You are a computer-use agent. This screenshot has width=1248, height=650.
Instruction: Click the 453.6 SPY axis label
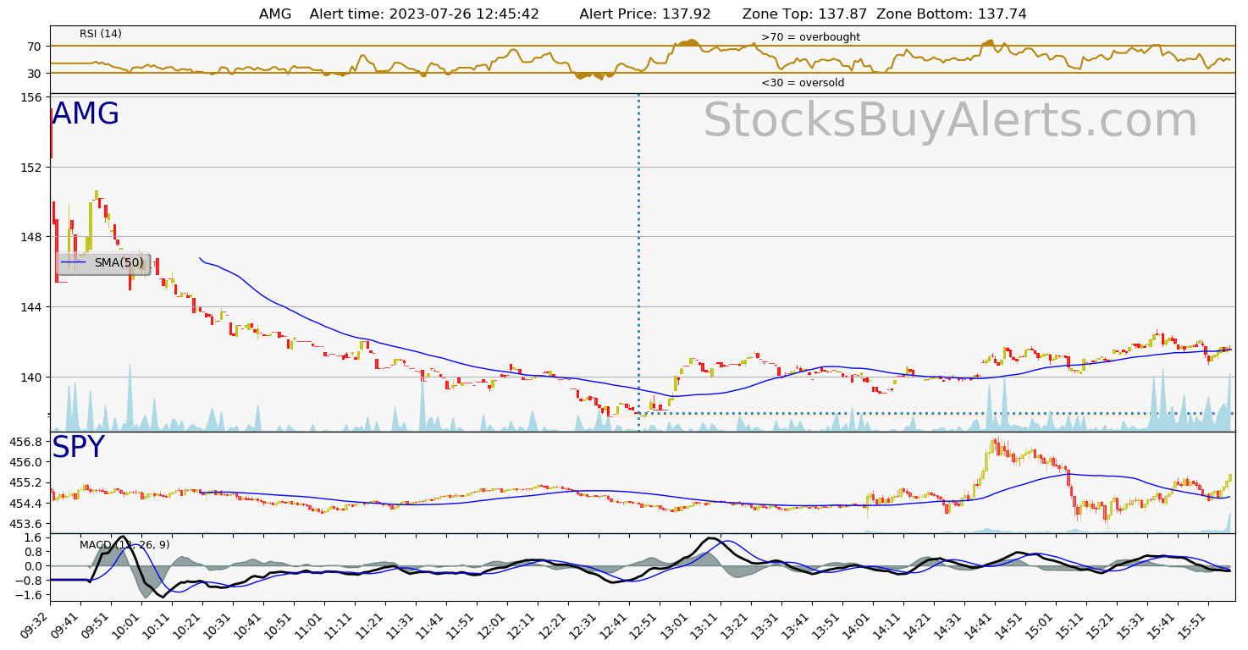[x=26, y=524]
